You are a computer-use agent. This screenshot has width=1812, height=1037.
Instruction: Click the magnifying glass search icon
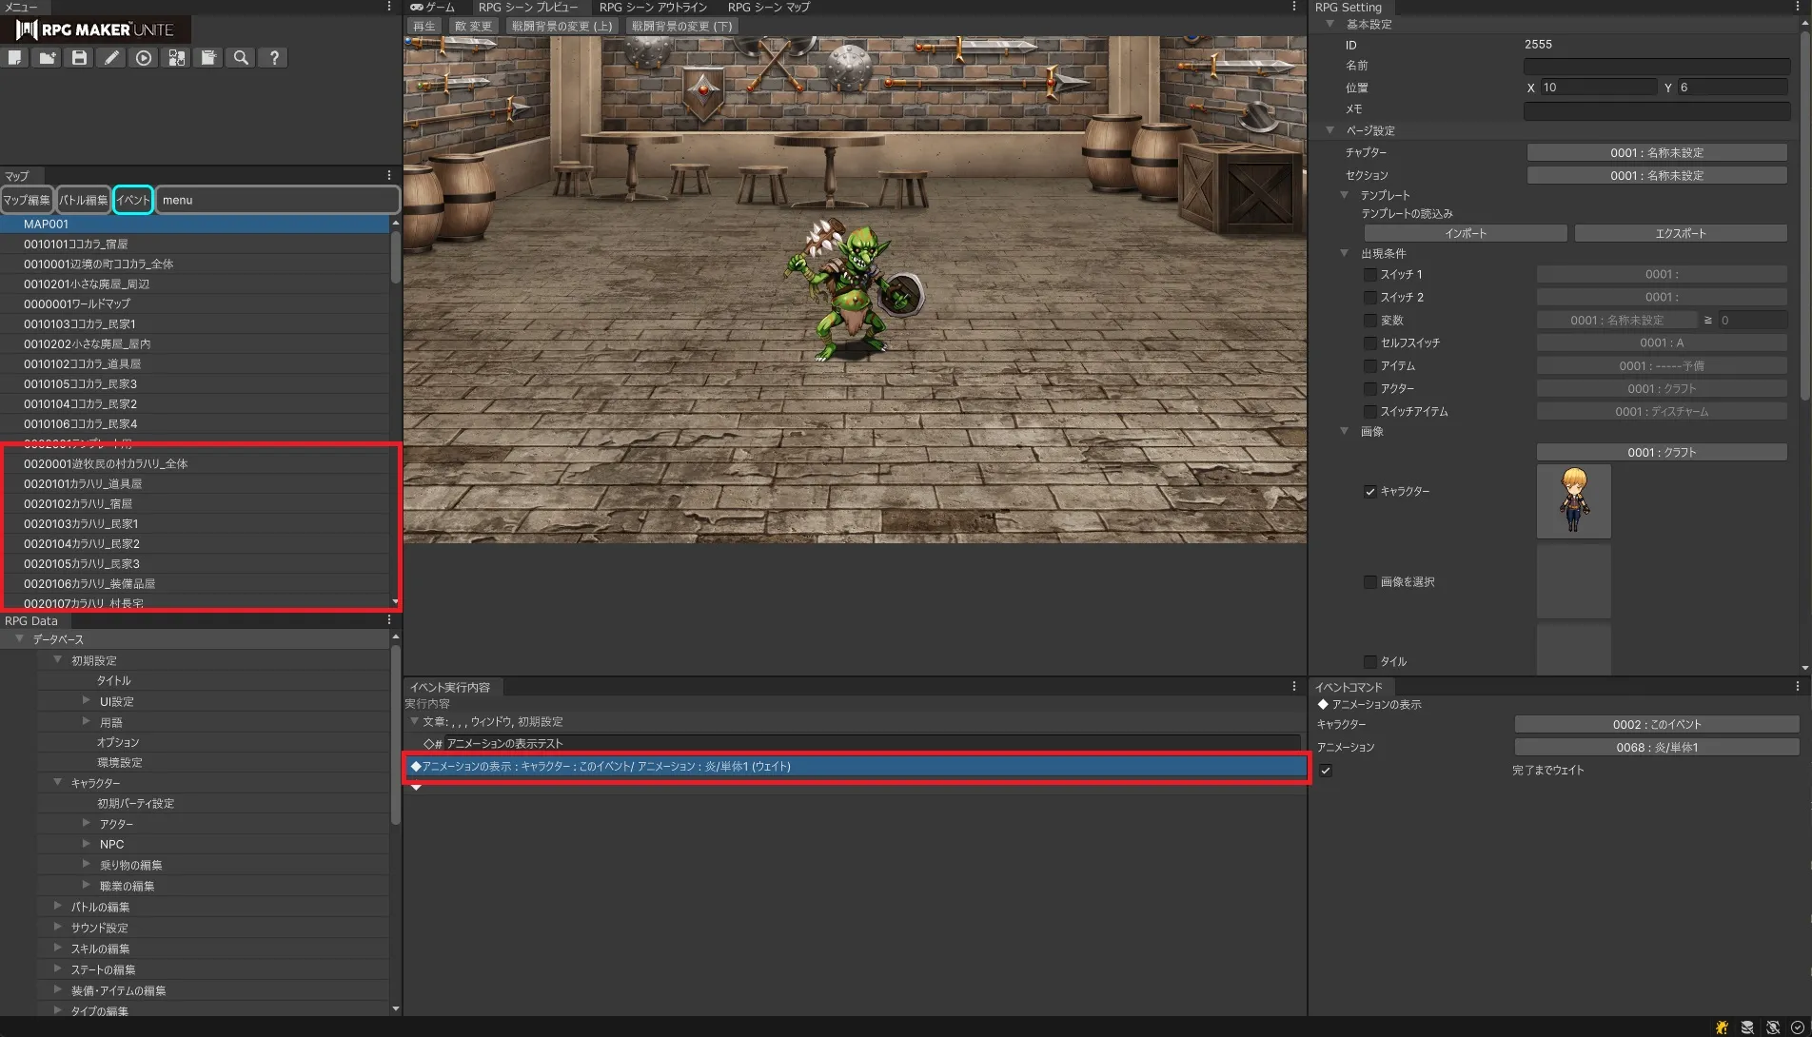click(241, 58)
